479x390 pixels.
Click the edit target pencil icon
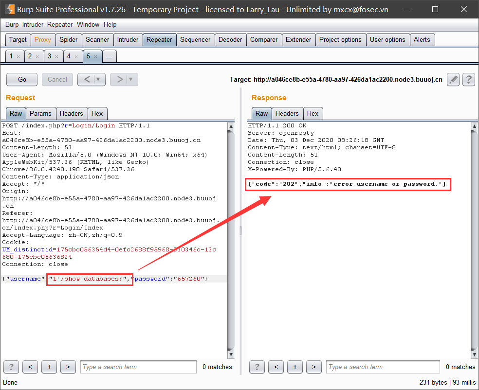[453, 80]
